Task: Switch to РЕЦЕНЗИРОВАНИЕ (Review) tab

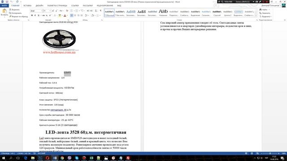Action: coord(105,5)
